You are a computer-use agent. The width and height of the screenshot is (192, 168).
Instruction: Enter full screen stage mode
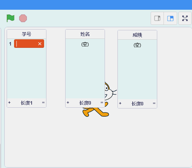(x=185, y=18)
